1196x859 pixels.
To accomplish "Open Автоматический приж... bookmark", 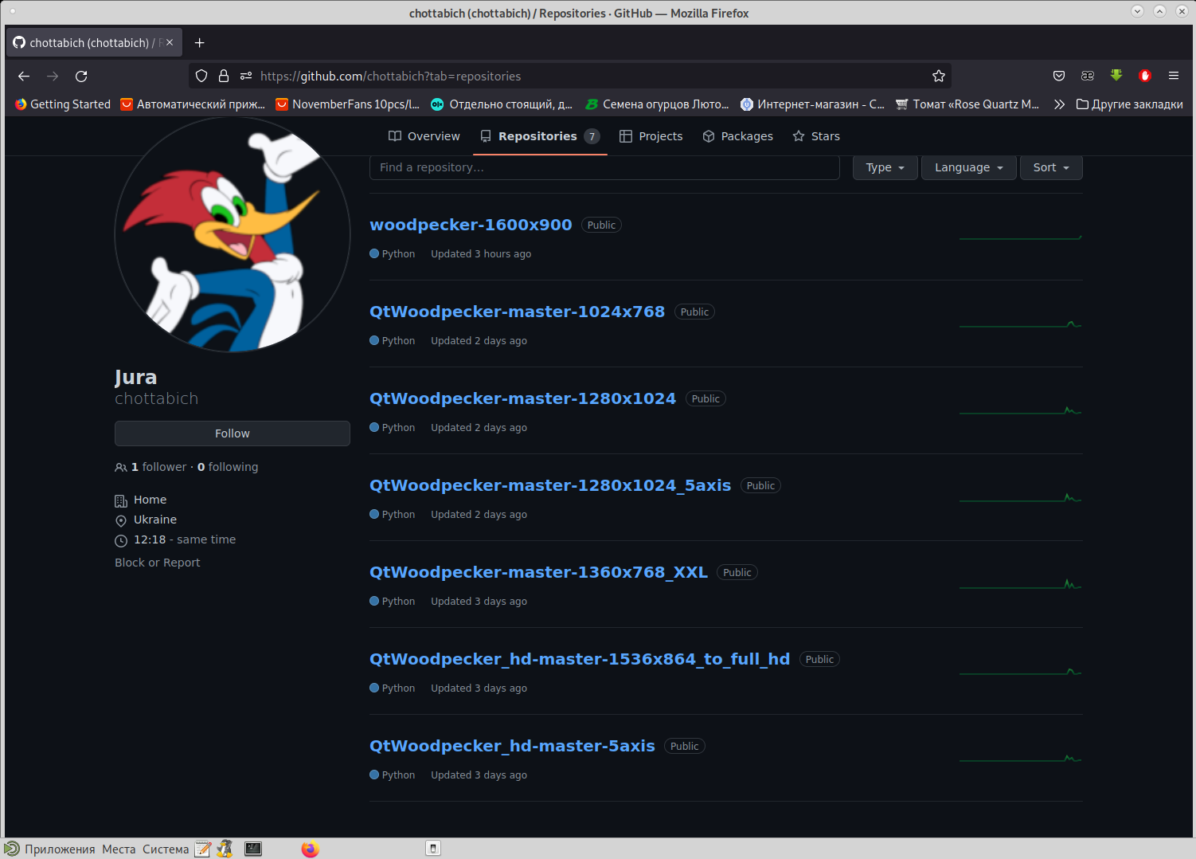I will [193, 104].
